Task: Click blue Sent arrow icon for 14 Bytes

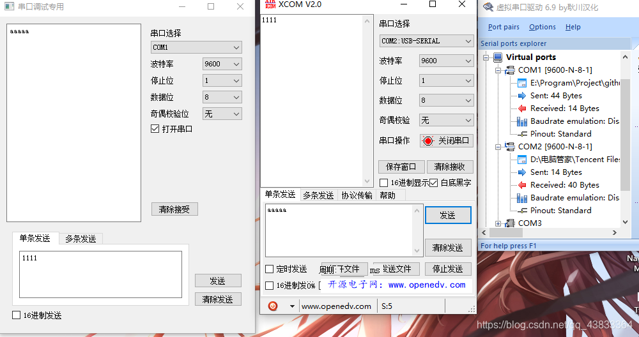Action: click(x=522, y=172)
